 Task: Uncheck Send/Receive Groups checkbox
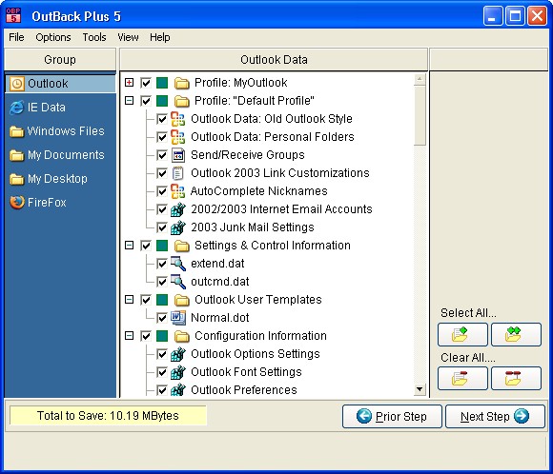[162, 155]
